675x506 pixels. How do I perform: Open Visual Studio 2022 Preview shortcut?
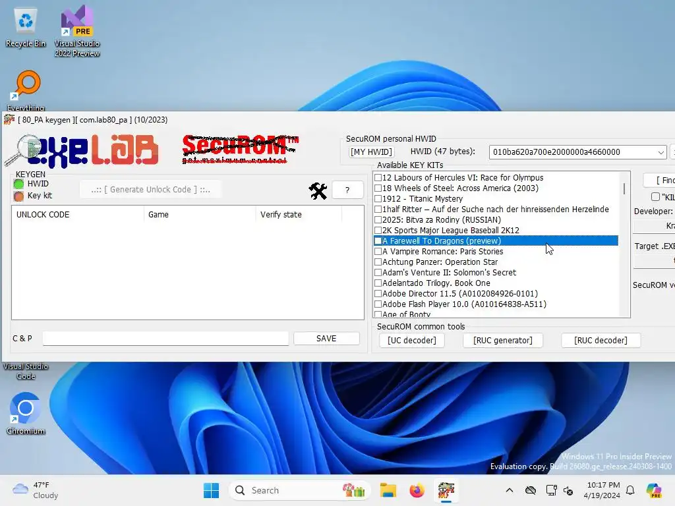[x=76, y=31]
